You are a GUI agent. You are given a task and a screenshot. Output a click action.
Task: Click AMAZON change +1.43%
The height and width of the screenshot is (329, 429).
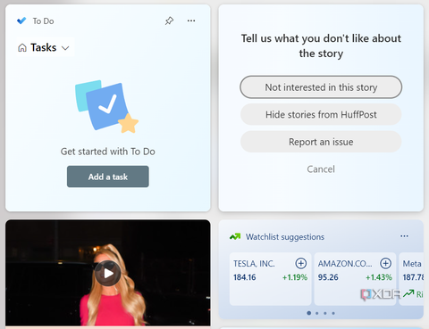pos(379,277)
